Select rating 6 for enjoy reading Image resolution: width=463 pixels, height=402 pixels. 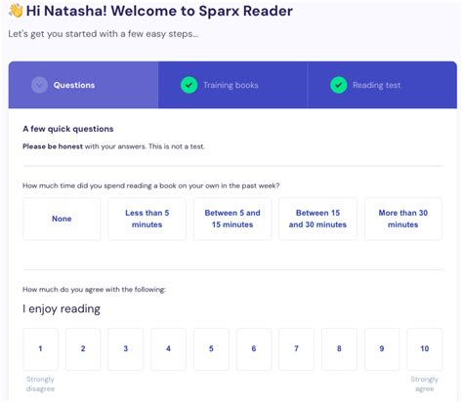[x=254, y=349]
